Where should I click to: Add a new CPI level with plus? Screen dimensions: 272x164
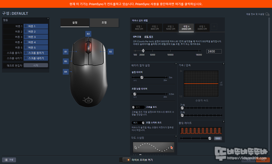[x=214, y=27]
